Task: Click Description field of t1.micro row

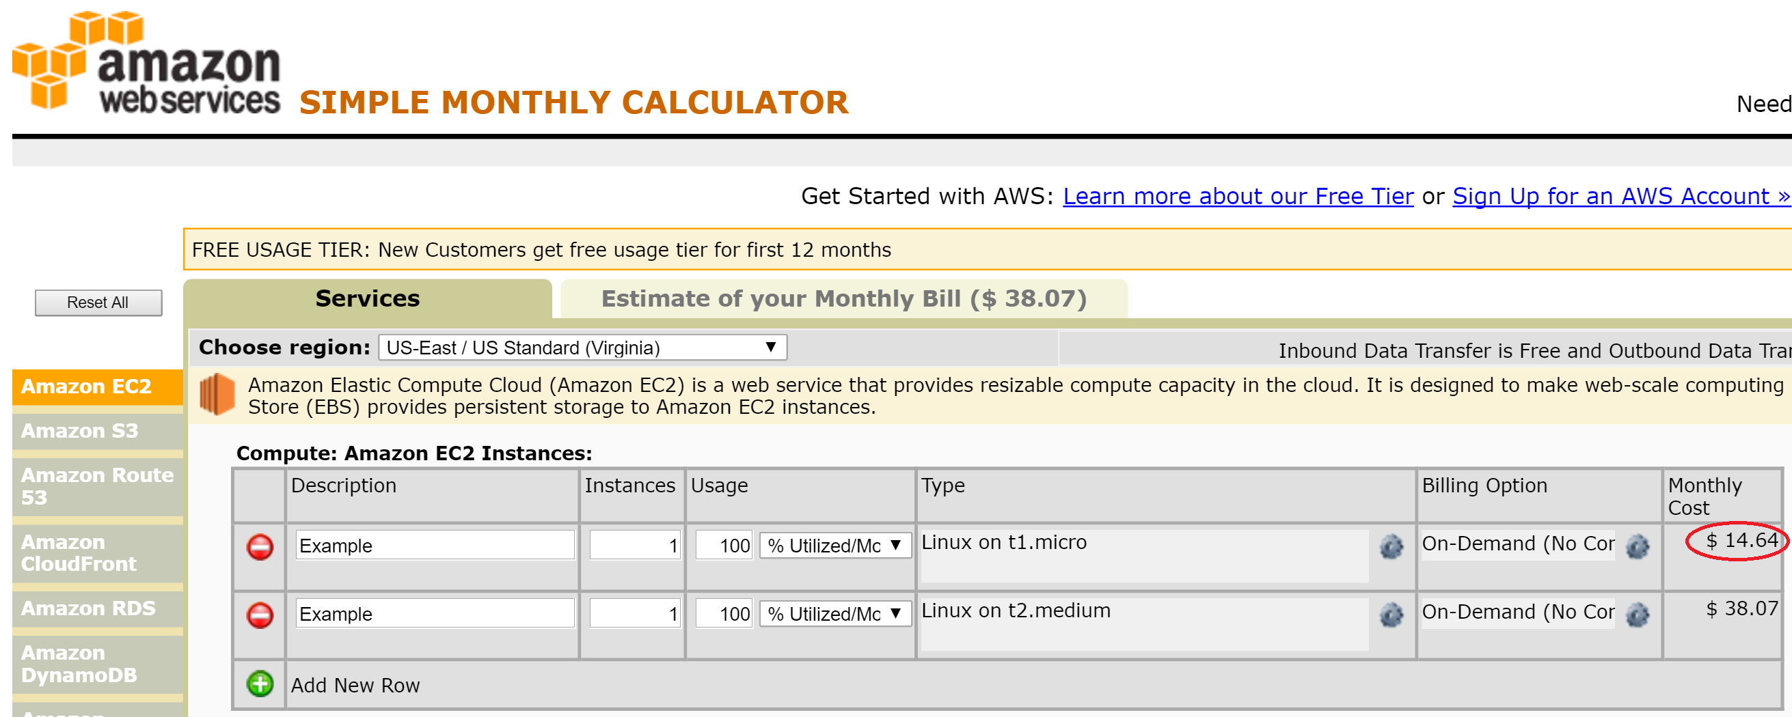Action: tap(435, 546)
